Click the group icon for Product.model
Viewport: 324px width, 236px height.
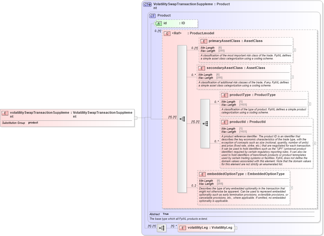167,33
